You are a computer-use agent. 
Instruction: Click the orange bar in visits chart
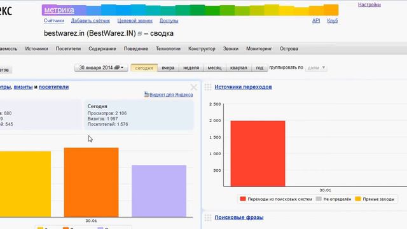coord(92,183)
